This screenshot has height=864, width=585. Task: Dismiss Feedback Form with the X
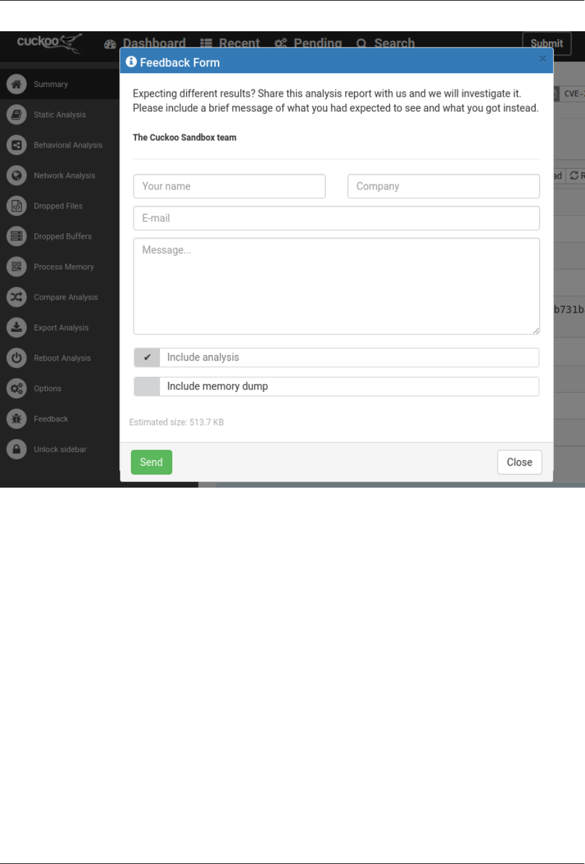[543, 59]
